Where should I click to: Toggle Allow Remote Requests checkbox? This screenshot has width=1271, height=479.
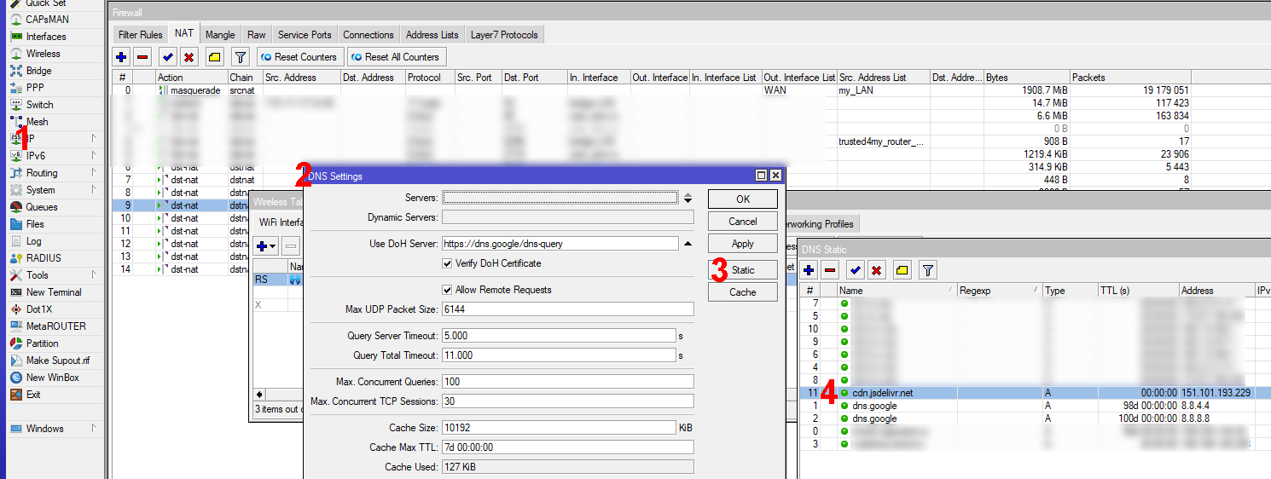447,290
